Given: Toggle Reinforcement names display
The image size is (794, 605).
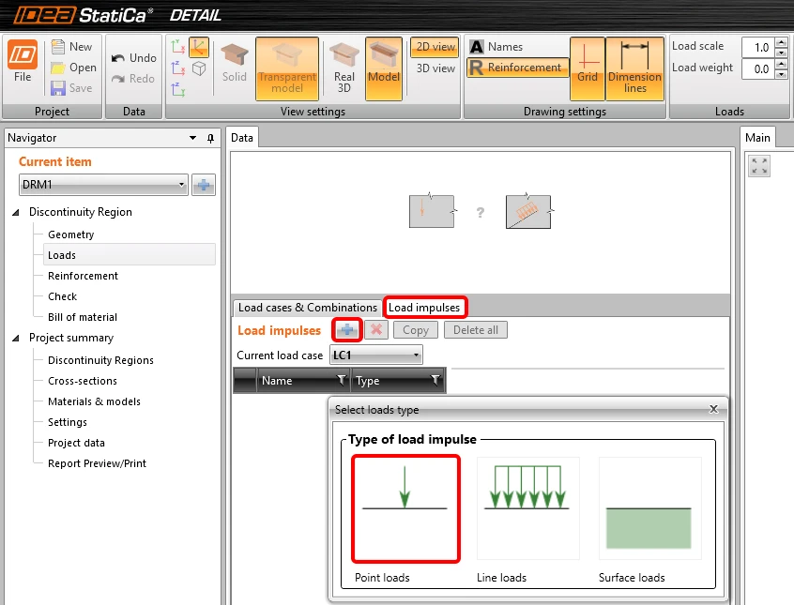Looking at the screenshot, I should point(517,68).
